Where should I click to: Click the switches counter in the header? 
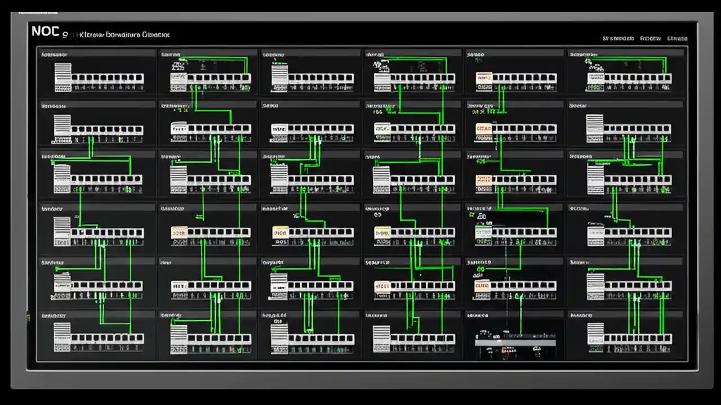pyautogui.click(x=618, y=38)
